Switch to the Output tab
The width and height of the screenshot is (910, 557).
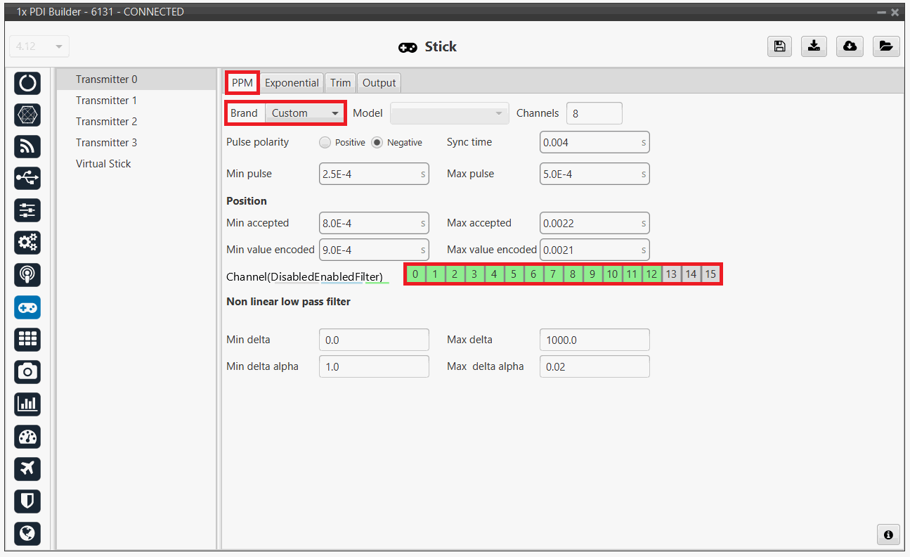click(379, 83)
